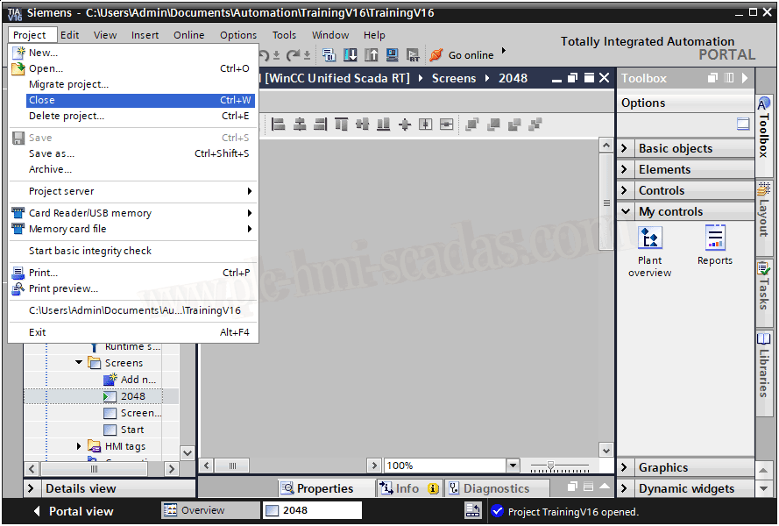This screenshot has height=526, width=779.
Task: Open the Tasks side tab
Action: pos(763,285)
